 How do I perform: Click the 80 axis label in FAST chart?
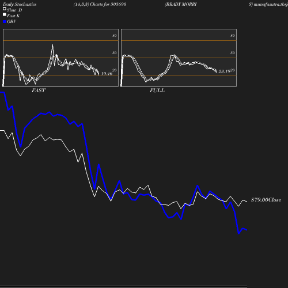[x=115, y=36]
